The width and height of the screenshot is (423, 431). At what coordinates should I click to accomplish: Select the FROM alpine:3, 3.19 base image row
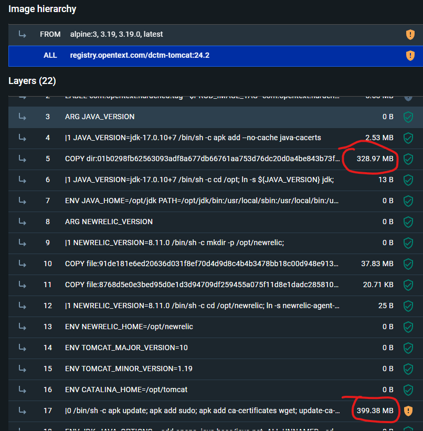(117, 34)
